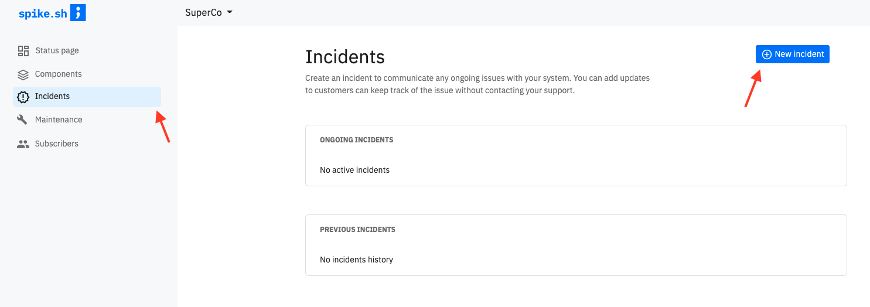This screenshot has height=307, width=870.
Task: Open the Subscribers section
Action: point(87,144)
